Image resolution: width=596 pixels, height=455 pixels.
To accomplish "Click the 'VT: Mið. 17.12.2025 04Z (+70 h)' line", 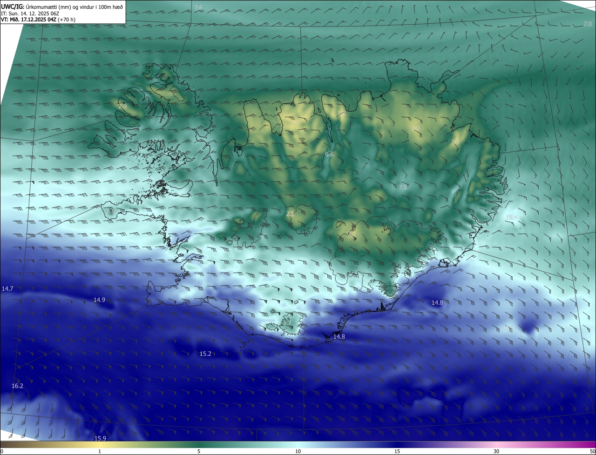I will (x=38, y=20).
